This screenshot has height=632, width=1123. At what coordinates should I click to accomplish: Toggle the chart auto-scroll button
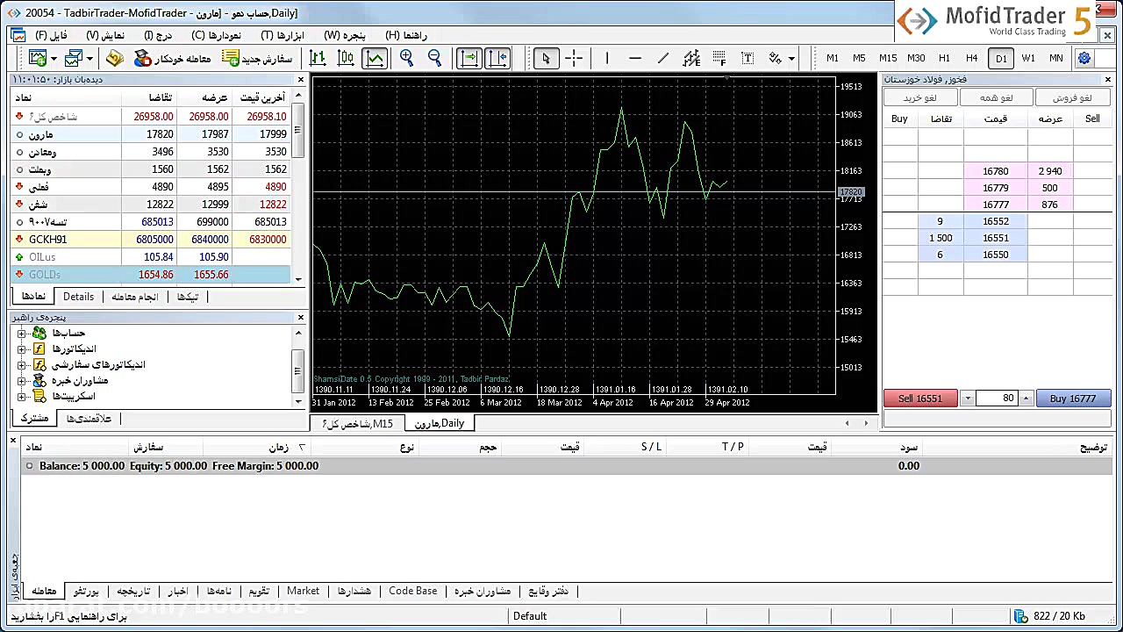click(469, 58)
